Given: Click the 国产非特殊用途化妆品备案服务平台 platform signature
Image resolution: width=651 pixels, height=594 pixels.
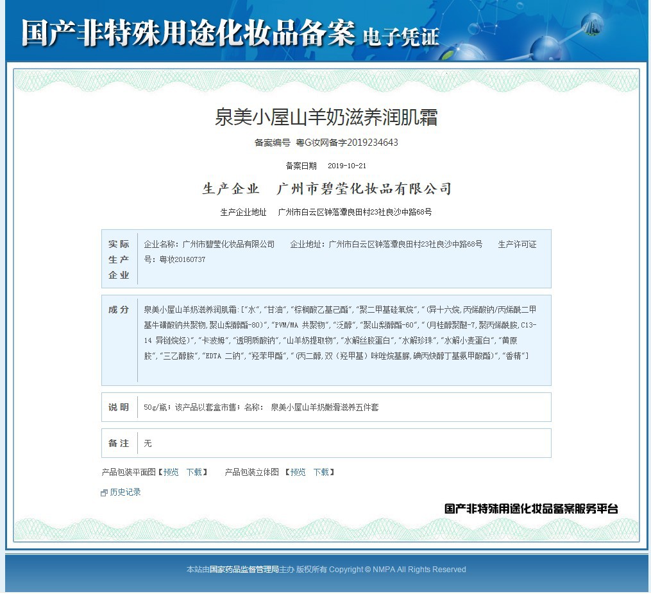Looking at the screenshot, I should click(531, 509).
